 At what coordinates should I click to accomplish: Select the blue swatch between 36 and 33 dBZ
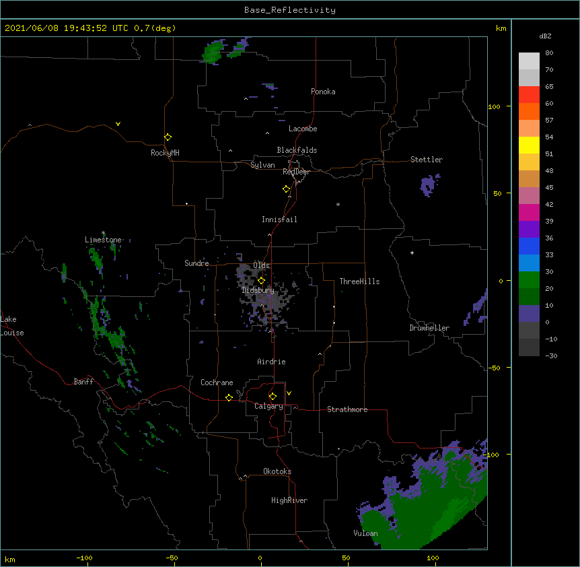pos(529,246)
